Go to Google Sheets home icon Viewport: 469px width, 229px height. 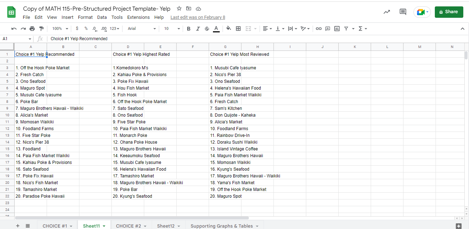(11, 12)
